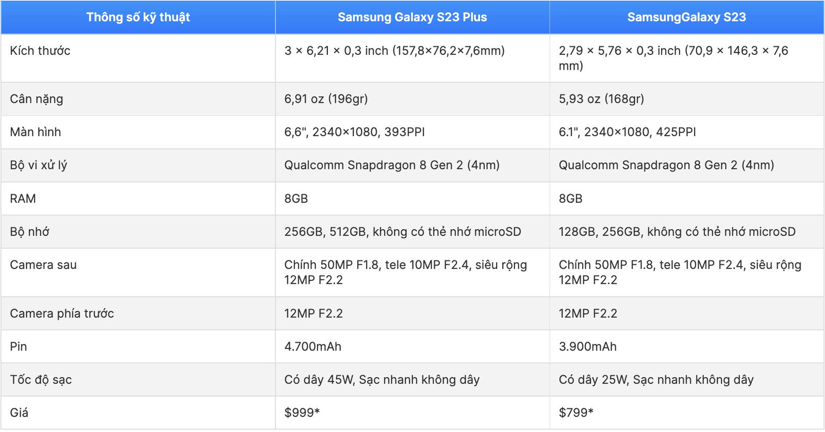
Task: Select the Tốc độ sạc label
Action: click(x=41, y=380)
